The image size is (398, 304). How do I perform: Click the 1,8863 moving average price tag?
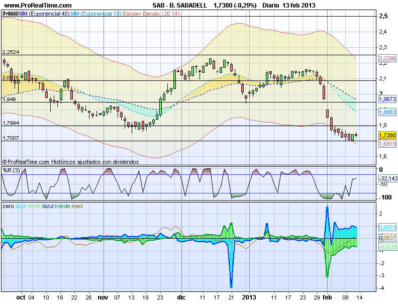coord(386,112)
